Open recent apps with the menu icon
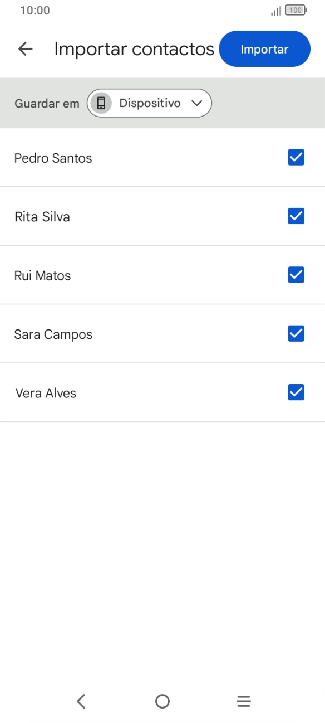The image size is (325, 723). (243, 701)
